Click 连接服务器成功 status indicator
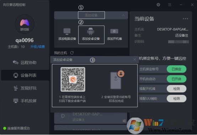Image resolution: width=197 pixels, height=135 pixels. [x=16, y=128]
